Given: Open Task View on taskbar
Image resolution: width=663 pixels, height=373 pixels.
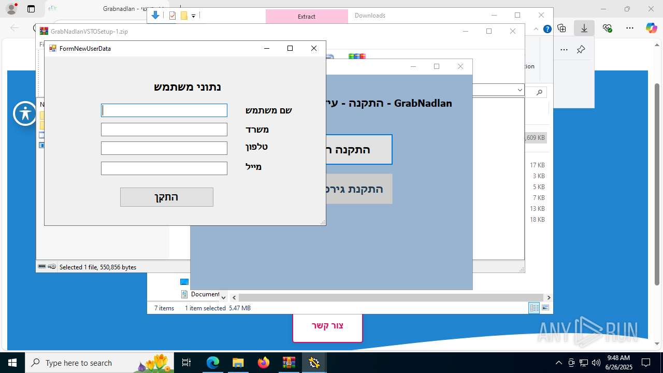Looking at the screenshot, I should coord(187,363).
